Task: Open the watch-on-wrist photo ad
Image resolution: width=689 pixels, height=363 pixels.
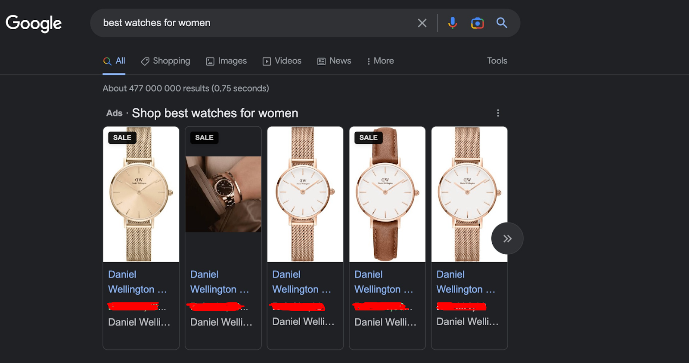Action: tap(223, 194)
